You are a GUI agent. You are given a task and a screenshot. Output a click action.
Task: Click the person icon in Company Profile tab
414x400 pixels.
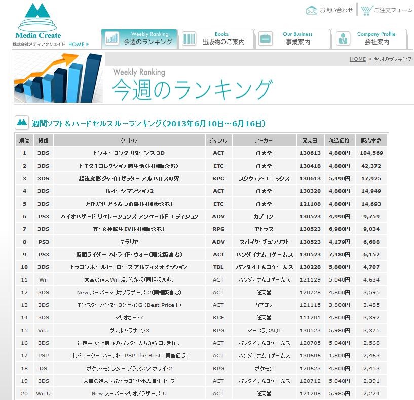343,38
